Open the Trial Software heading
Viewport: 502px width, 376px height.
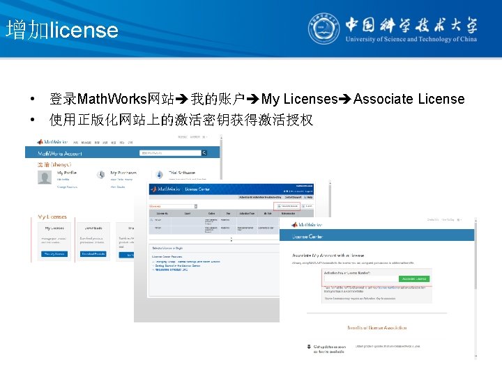(x=181, y=173)
